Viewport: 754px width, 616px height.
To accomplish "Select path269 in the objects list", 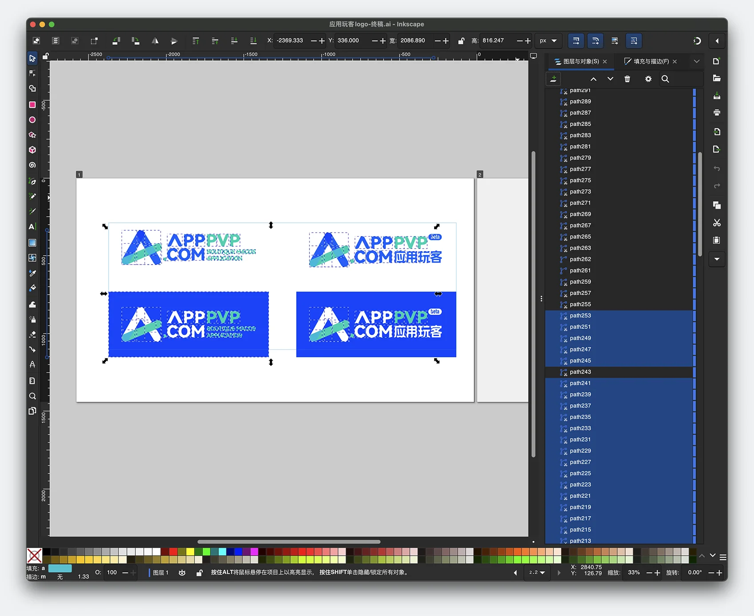I will point(619,214).
